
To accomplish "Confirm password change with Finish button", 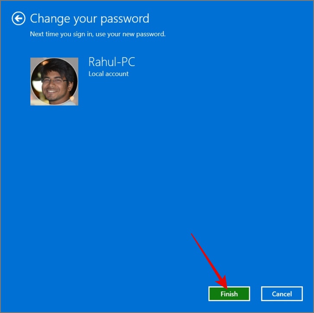I will (x=229, y=294).
